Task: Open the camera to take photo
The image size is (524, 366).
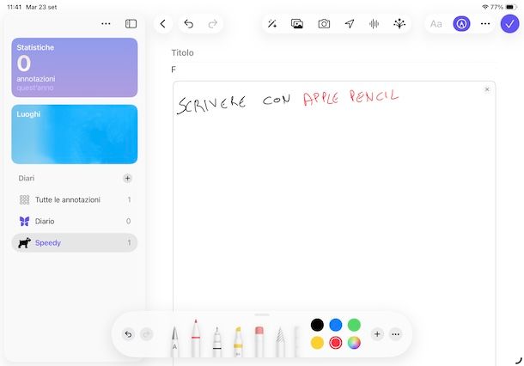Action: point(324,24)
